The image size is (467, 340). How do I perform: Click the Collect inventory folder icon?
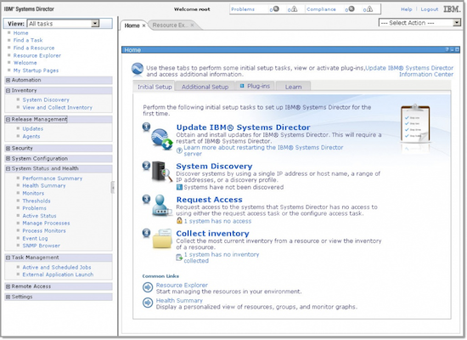[162, 239]
